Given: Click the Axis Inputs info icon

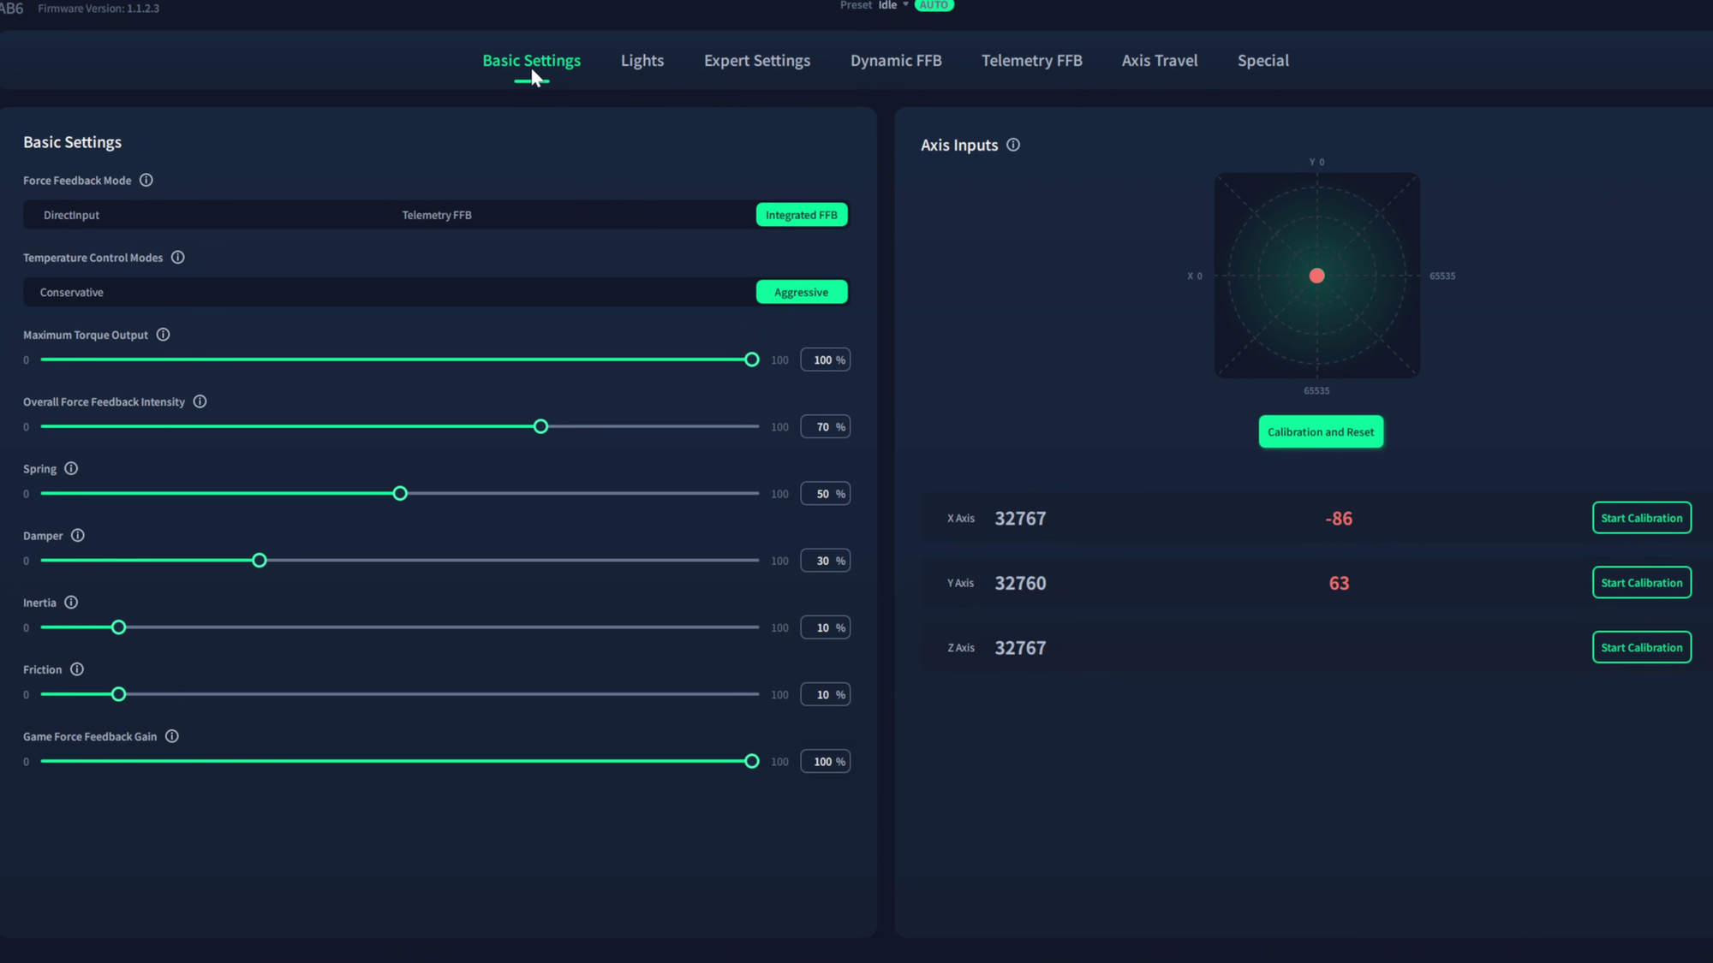Looking at the screenshot, I should [1013, 146].
